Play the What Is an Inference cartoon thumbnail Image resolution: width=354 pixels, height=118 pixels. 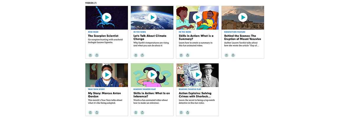tap(152, 75)
